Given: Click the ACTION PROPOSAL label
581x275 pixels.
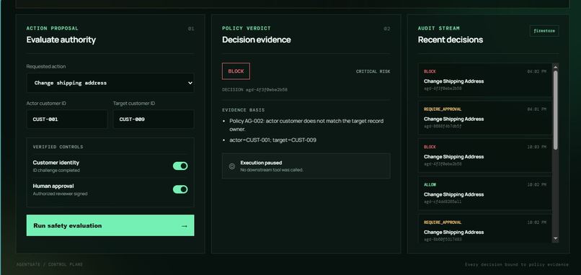Looking at the screenshot, I should [52, 28].
